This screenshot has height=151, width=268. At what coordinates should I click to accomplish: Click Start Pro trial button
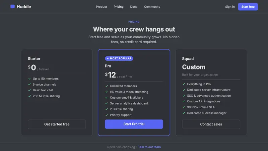click(x=134, y=124)
